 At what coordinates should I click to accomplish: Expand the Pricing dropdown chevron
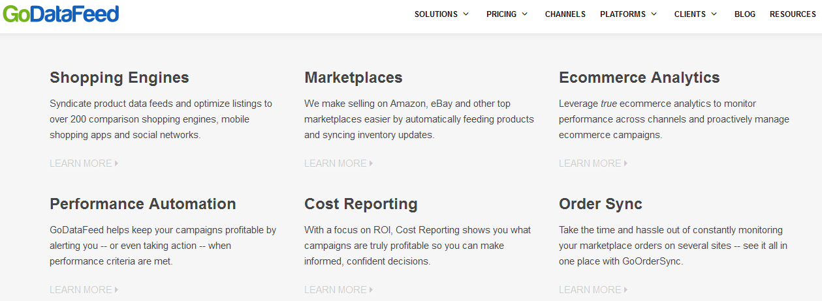[x=524, y=14]
